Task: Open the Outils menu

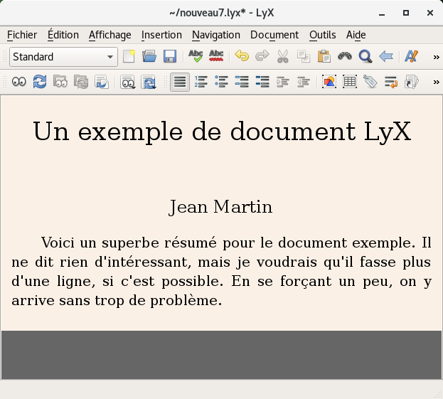Action: click(323, 35)
